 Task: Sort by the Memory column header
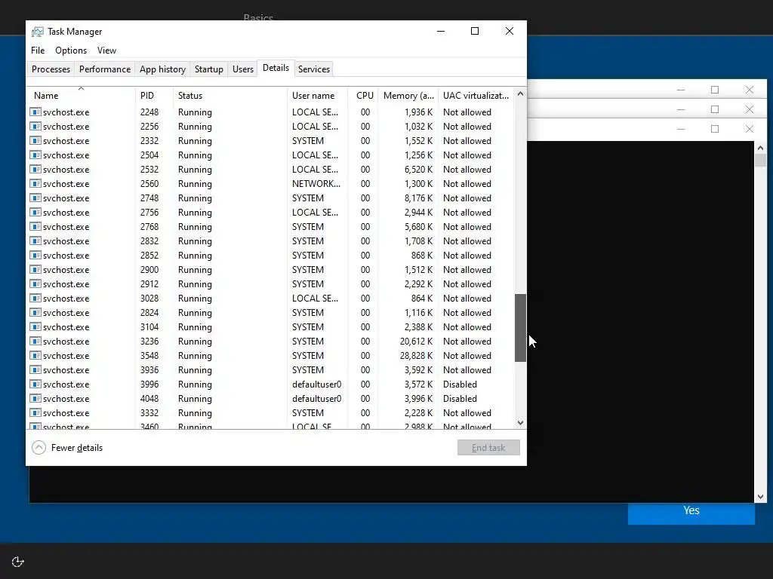[x=408, y=96]
